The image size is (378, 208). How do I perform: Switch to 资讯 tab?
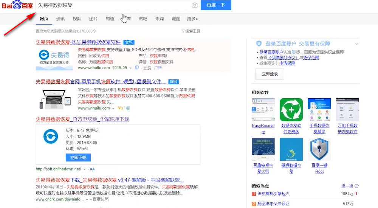tap(60, 19)
